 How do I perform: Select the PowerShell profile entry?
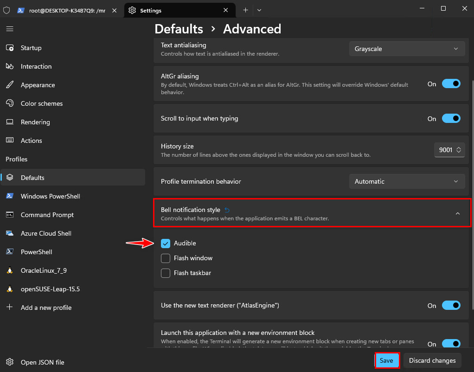click(73, 251)
